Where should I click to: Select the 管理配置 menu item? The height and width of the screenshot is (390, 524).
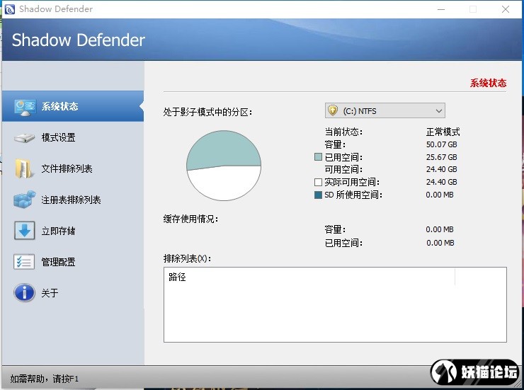pyautogui.click(x=73, y=262)
